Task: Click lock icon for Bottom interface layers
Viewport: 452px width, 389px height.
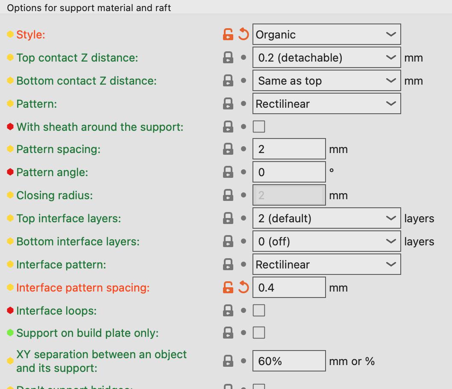Action: (x=228, y=242)
